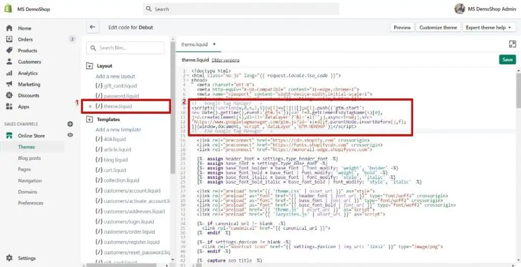Click the Orders count badge
This screenshot has width=521, height=267.
[x=72, y=40]
